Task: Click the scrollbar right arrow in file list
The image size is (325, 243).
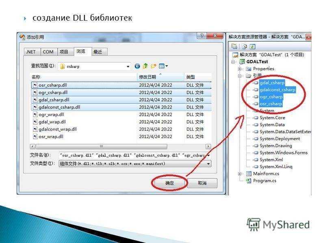Action: tap(208, 147)
